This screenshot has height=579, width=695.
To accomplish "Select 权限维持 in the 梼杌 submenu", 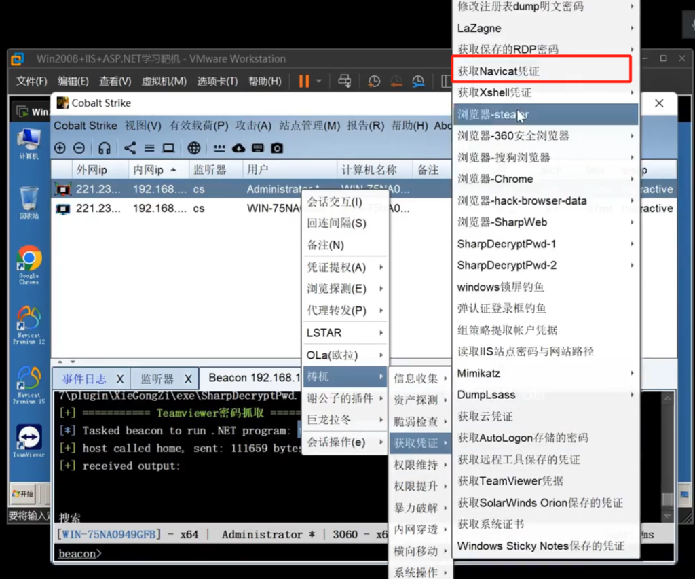I will (420, 465).
